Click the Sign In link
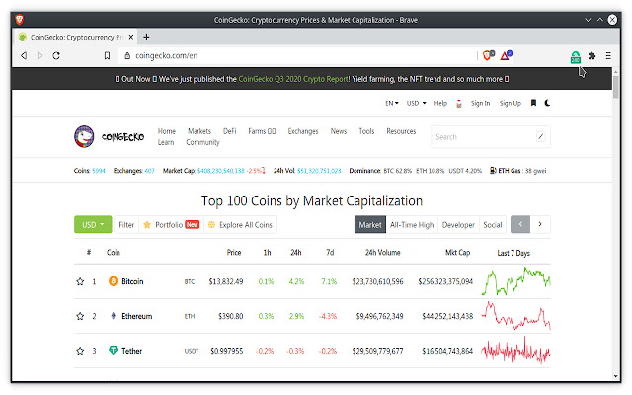The height and width of the screenshot is (395, 632). tap(481, 103)
